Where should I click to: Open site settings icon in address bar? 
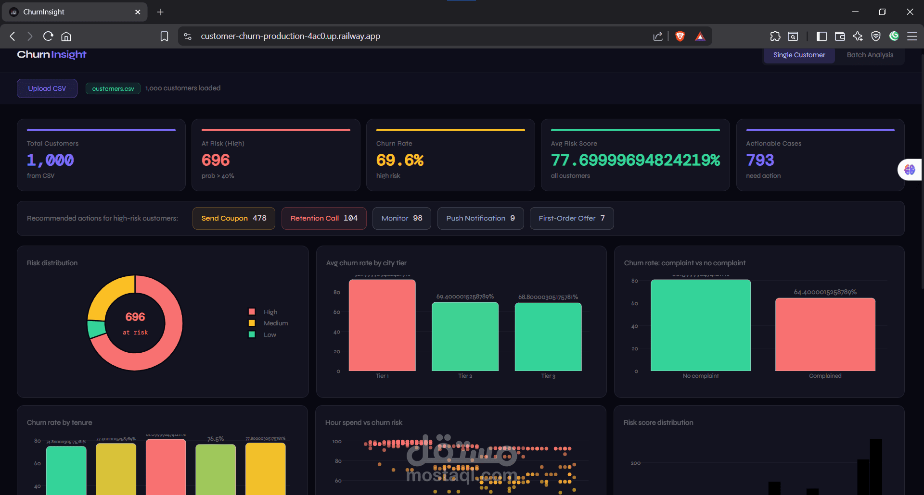point(188,36)
